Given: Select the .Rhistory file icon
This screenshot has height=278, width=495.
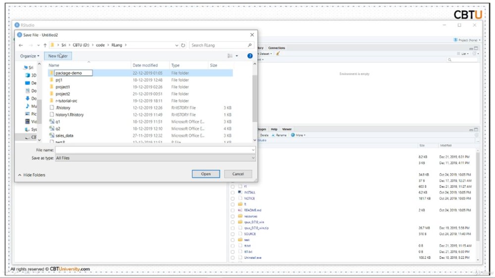Looking at the screenshot, I should coord(51,108).
